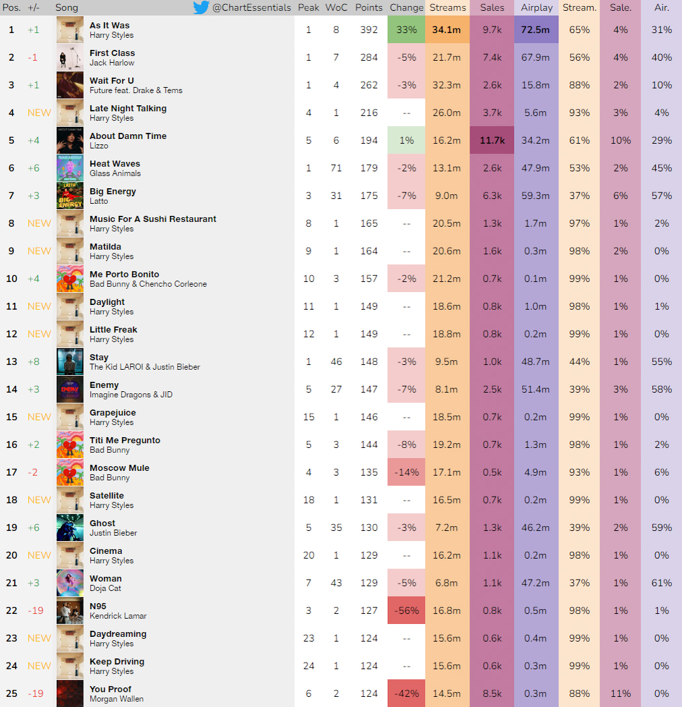Select the Change column header
This screenshot has height=707, width=682.
point(407,7)
